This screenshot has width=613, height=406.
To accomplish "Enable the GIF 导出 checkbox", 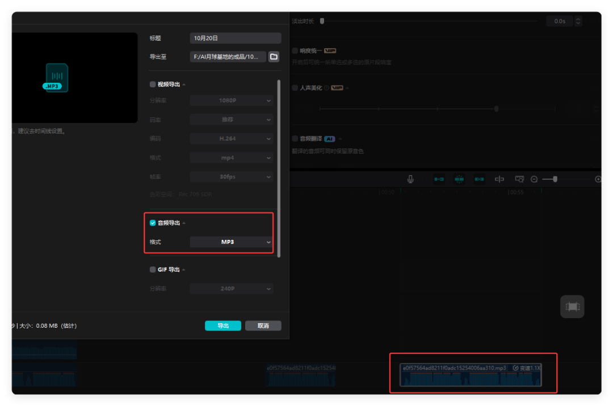I will coord(153,270).
